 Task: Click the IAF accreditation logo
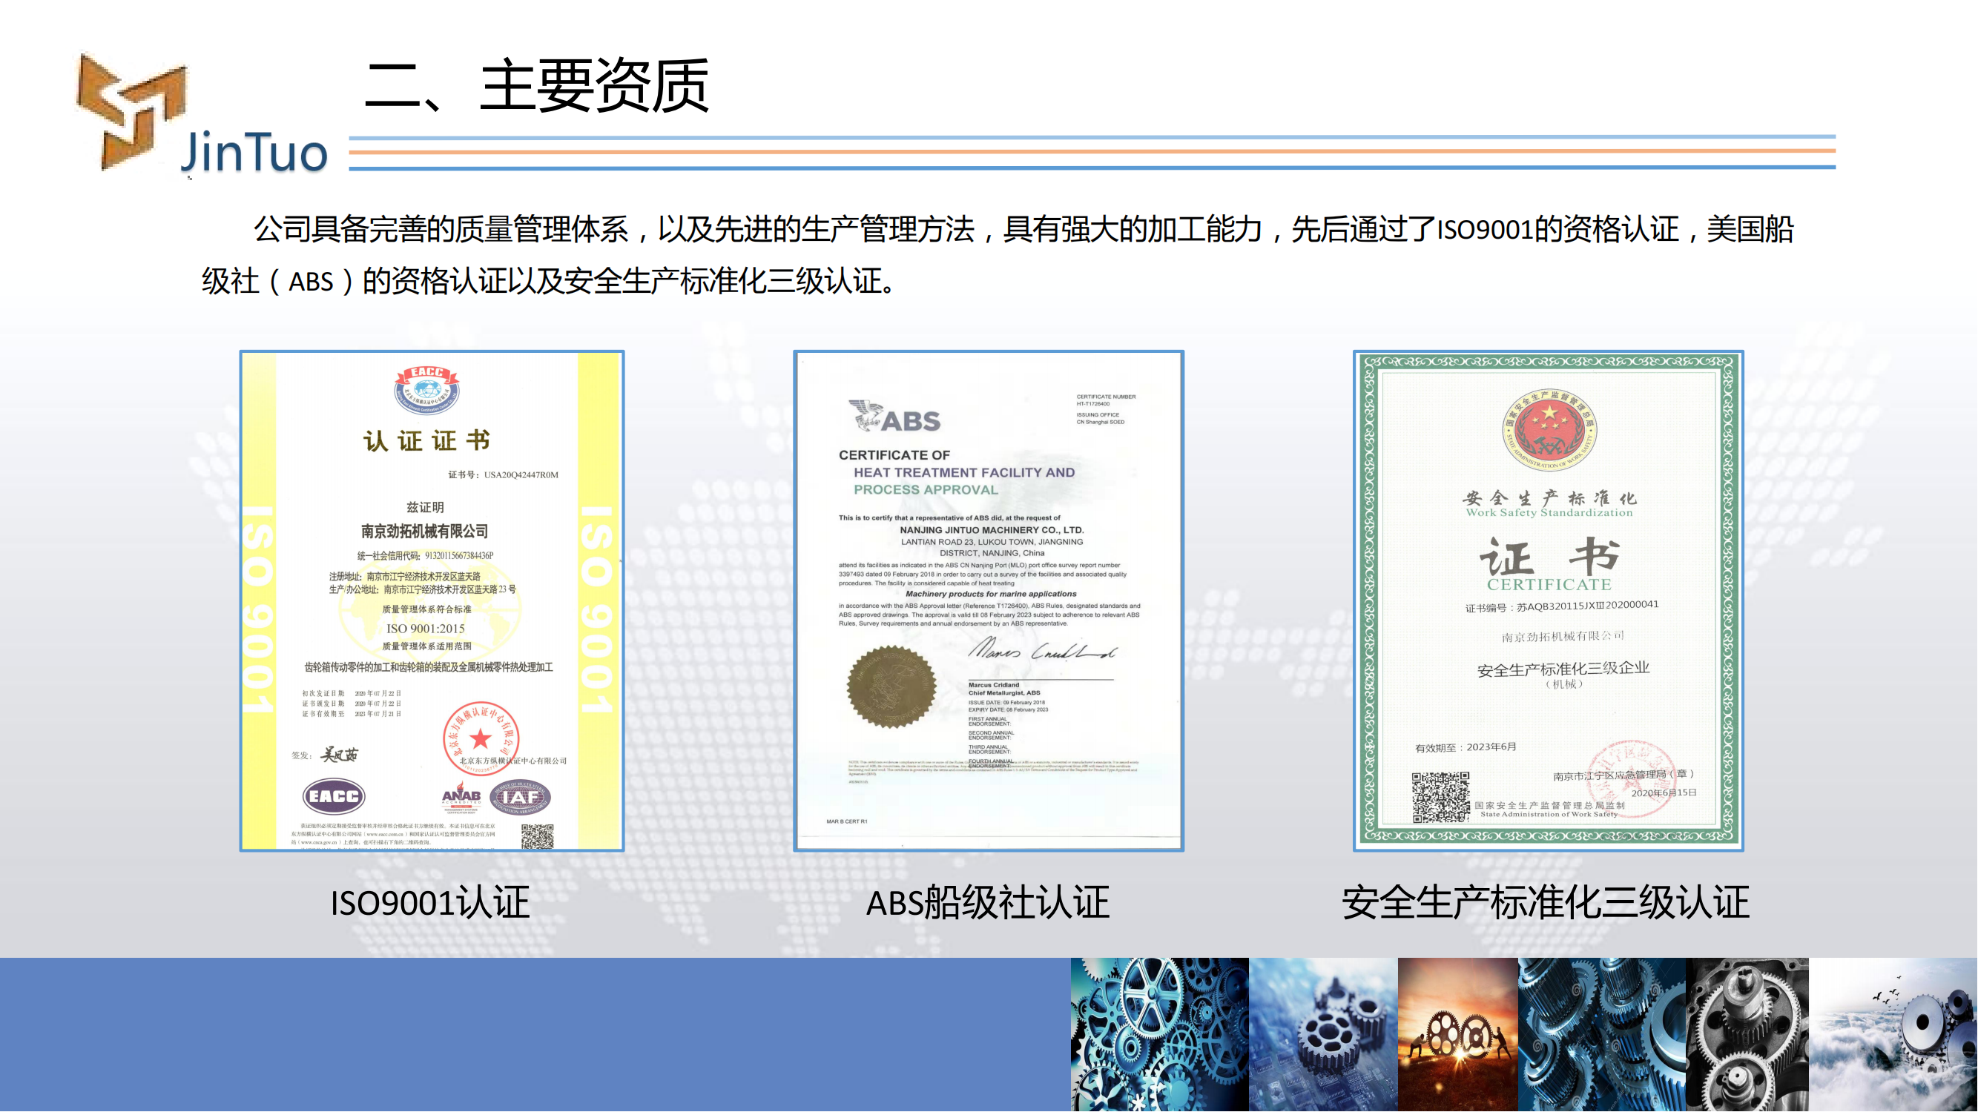click(x=521, y=797)
